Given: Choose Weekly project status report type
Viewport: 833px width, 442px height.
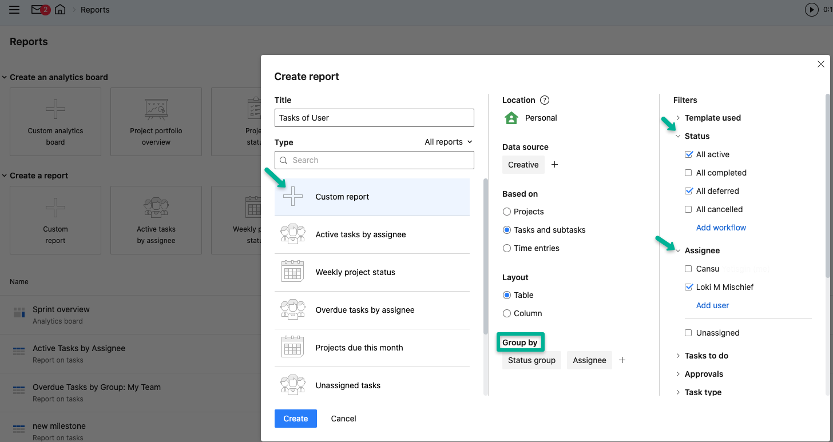Looking at the screenshot, I should tap(355, 272).
